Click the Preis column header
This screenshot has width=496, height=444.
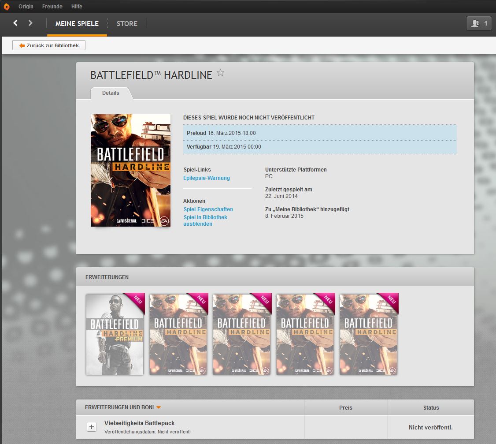click(x=345, y=407)
